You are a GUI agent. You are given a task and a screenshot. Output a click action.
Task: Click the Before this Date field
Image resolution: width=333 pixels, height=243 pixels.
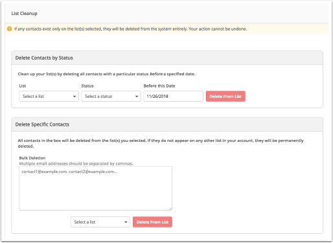tap(173, 97)
